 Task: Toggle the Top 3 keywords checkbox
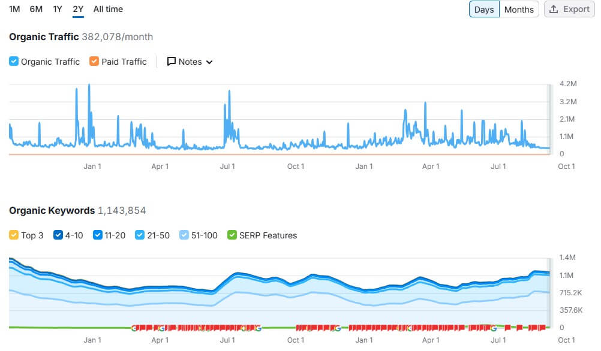tap(13, 235)
